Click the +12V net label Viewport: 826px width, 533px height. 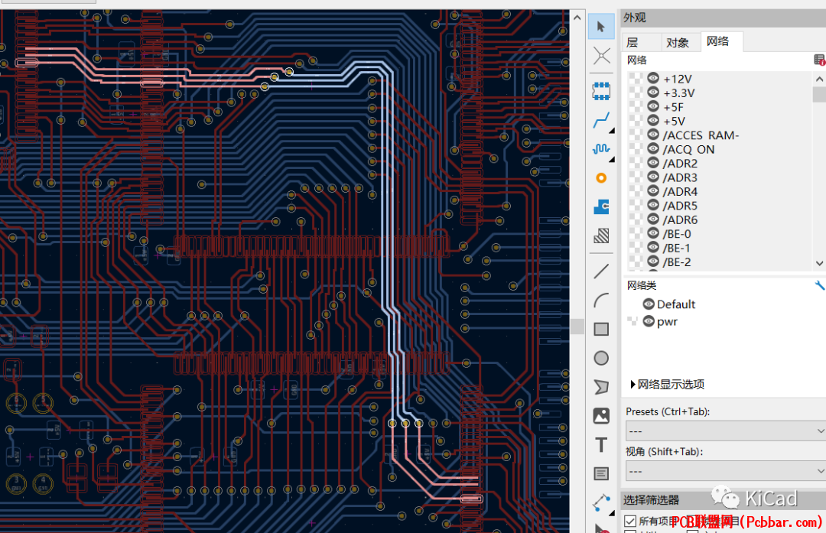[x=678, y=79]
